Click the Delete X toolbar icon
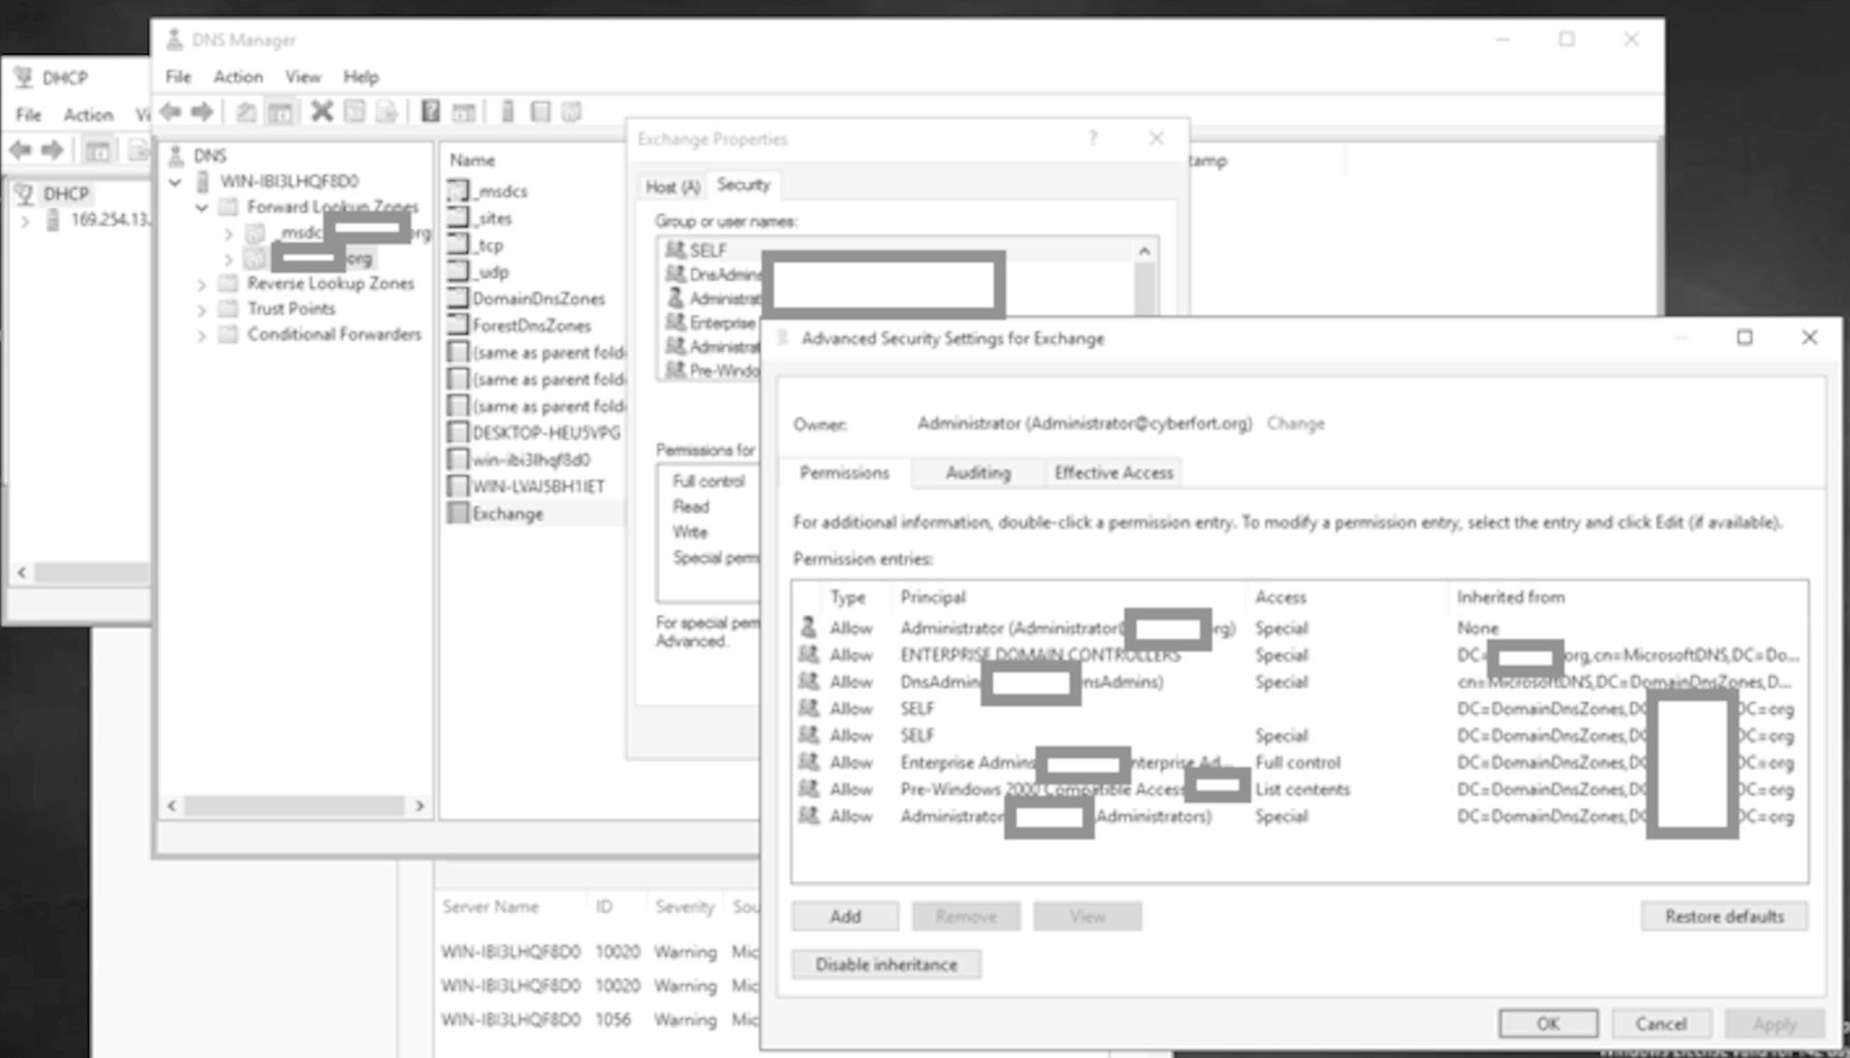 pos(321,112)
